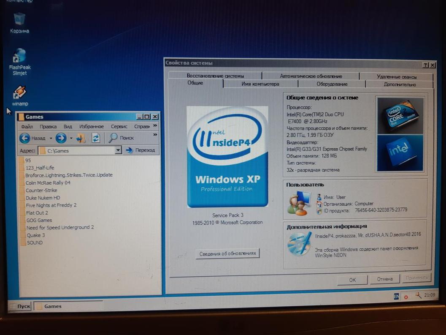Screen dimensions: 446x335
Task: Maximize the Games window
Action: [x=147, y=117]
